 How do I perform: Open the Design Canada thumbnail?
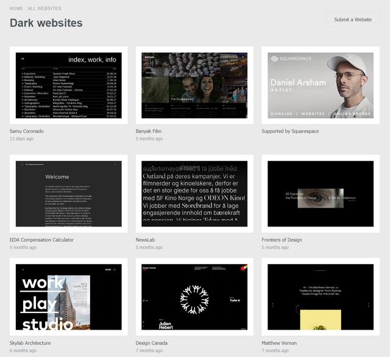194,297
